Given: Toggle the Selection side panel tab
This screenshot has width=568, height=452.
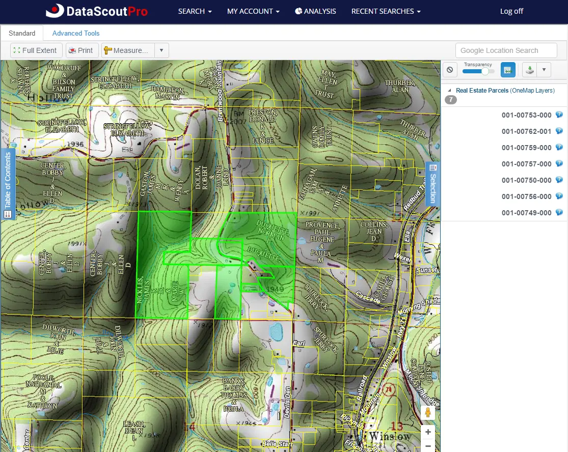Looking at the screenshot, I should pos(432,184).
